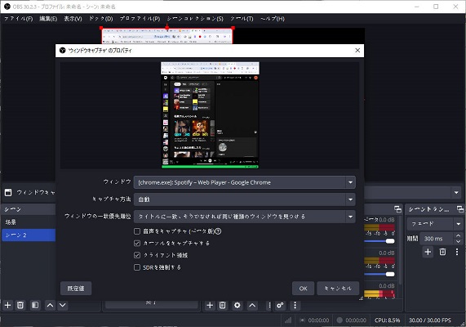Select シーン 2 in scenes list
Image resolution: width=466 pixels, height=327 pixels.
pos(29,235)
